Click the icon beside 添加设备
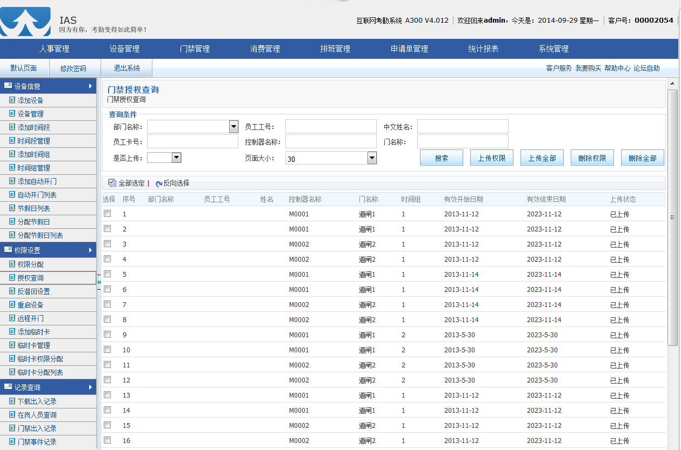 tap(12, 100)
